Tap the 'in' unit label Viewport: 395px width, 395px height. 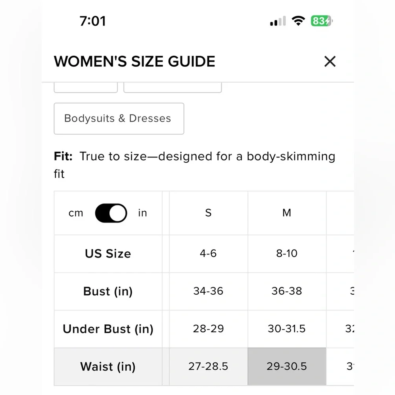tap(143, 213)
